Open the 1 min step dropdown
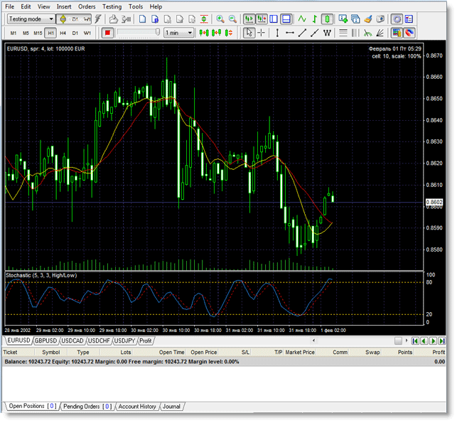Viewport: 462px width, 423px height. (179, 33)
